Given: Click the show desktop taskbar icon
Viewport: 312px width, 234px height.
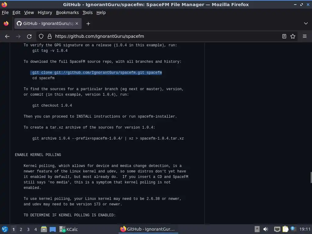Looking at the screenshot, I should 53,229.
